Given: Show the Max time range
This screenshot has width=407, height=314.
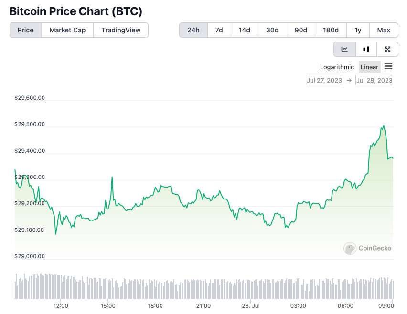Looking at the screenshot, I should [x=384, y=30].
